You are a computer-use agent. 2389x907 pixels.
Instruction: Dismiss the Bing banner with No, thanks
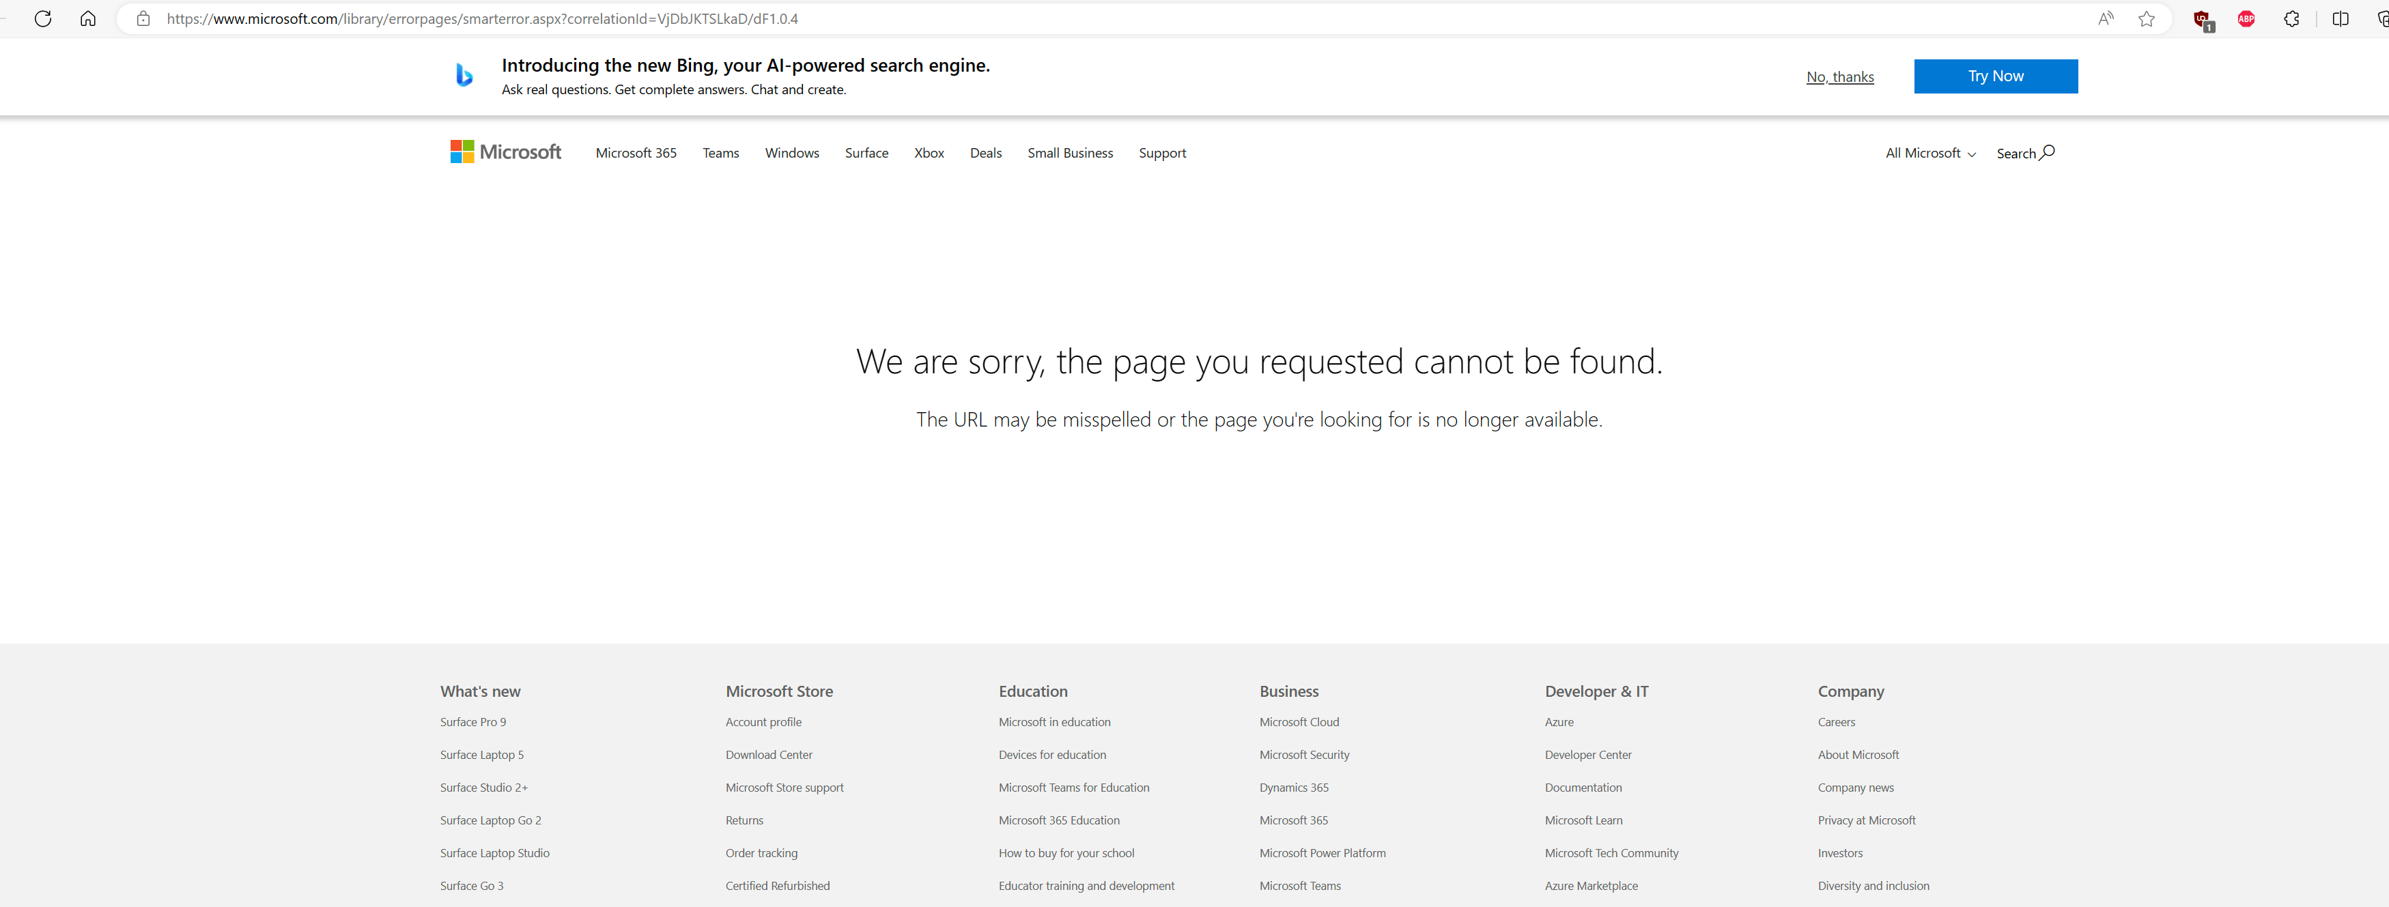pos(1839,77)
